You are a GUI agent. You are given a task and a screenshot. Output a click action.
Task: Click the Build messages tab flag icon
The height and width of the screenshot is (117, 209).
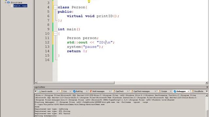pyautogui.click(x=91, y=91)
